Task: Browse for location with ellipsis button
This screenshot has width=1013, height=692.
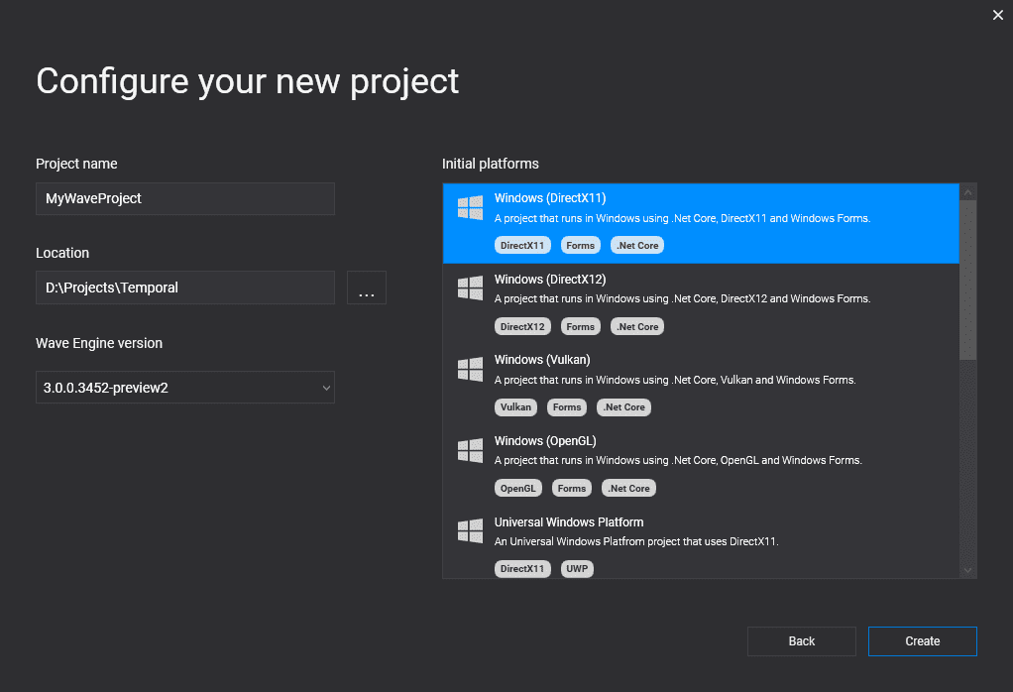Action: (367, 288)
